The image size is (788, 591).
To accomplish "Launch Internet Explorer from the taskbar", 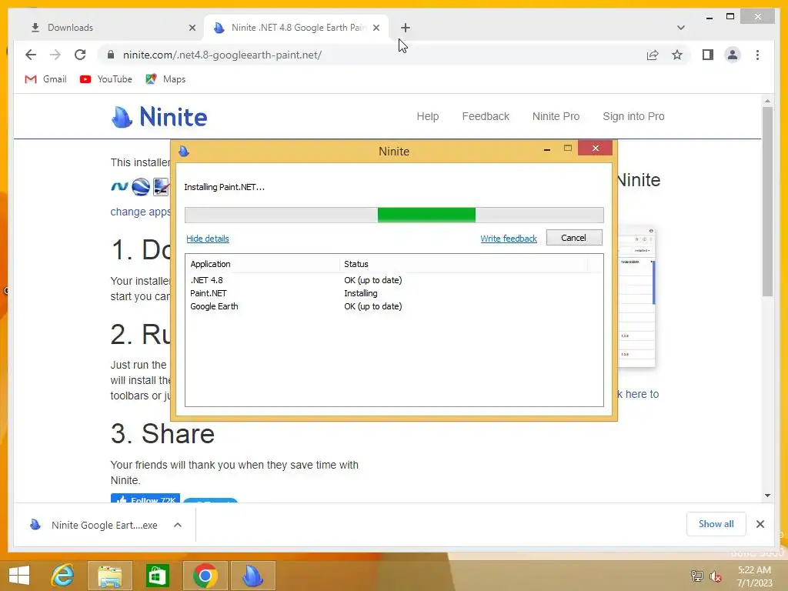I will tap(63, 576).
